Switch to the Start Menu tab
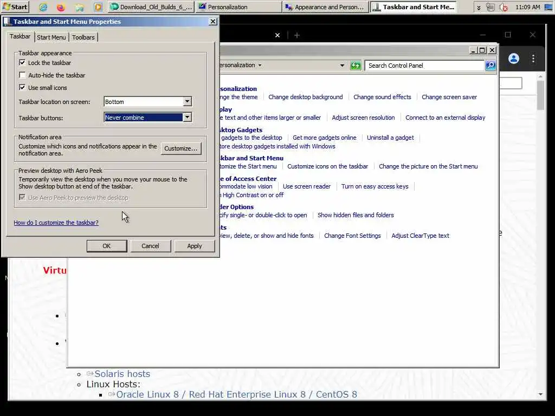Screen dimensions: 555x416 point(51,37)
